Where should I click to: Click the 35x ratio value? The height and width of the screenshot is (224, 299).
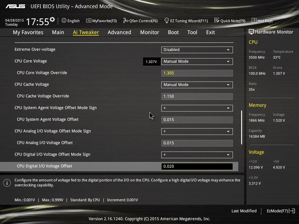[x=251, y=90]
